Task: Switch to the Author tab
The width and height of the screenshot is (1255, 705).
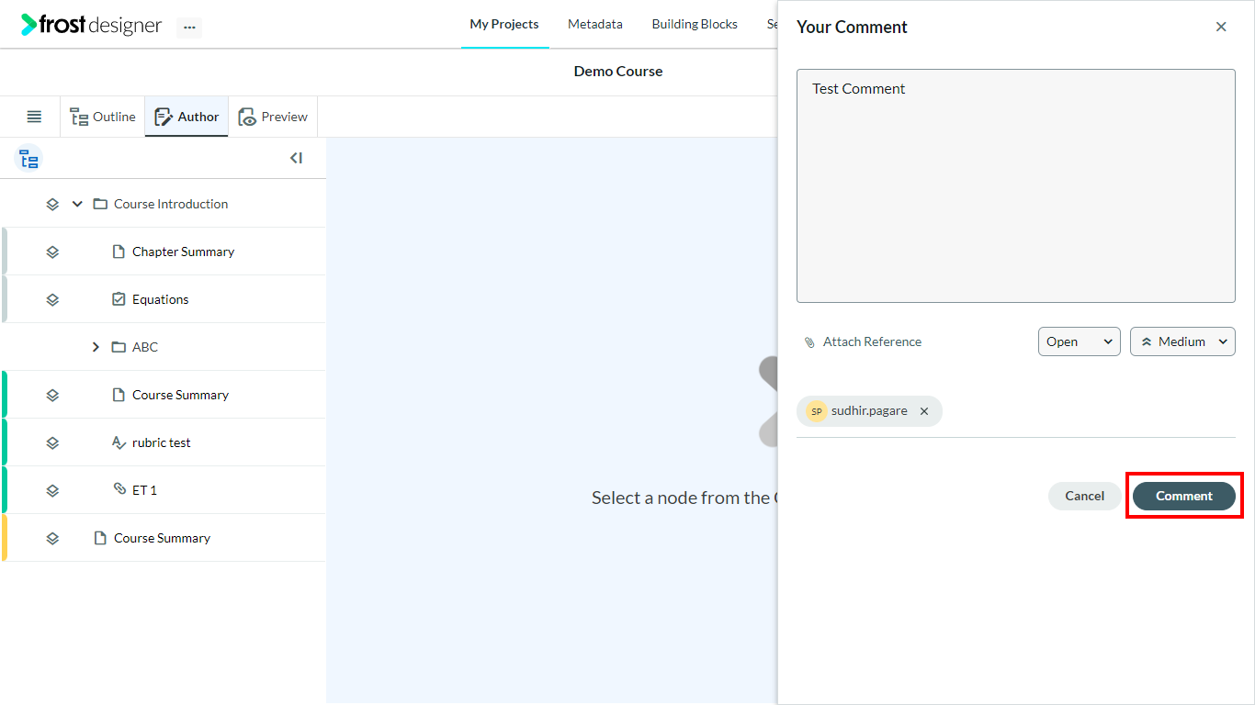Action: coord(187,117)
